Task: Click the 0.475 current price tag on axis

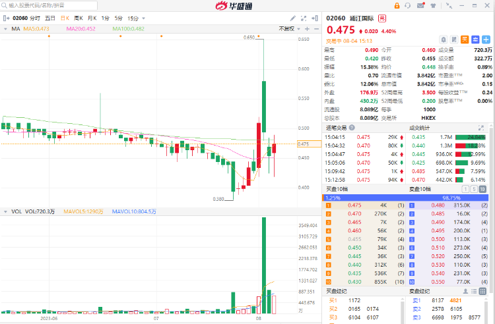Action: 309,144
